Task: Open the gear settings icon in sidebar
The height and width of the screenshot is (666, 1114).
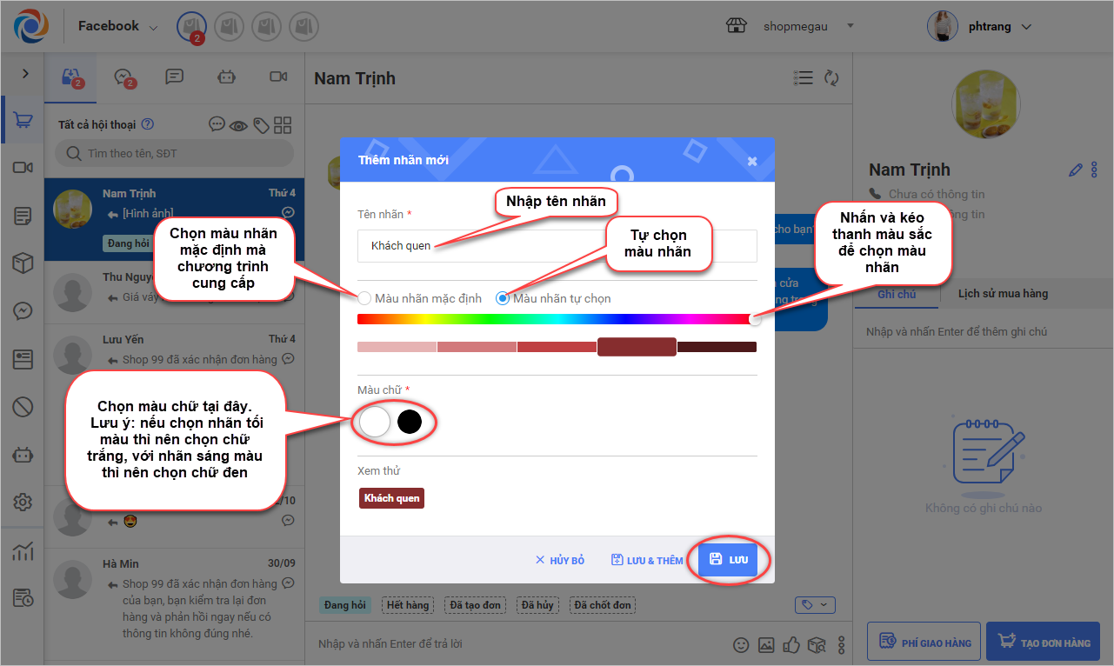Action: pyautogui.click(x=23, y=503)
